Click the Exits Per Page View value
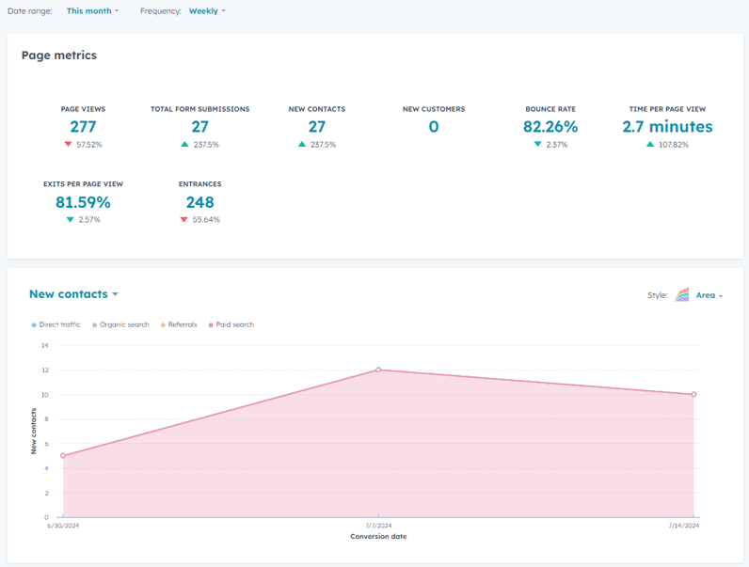Image resolution: width=749 pixels, height=567 pixels. pos(83,202)
